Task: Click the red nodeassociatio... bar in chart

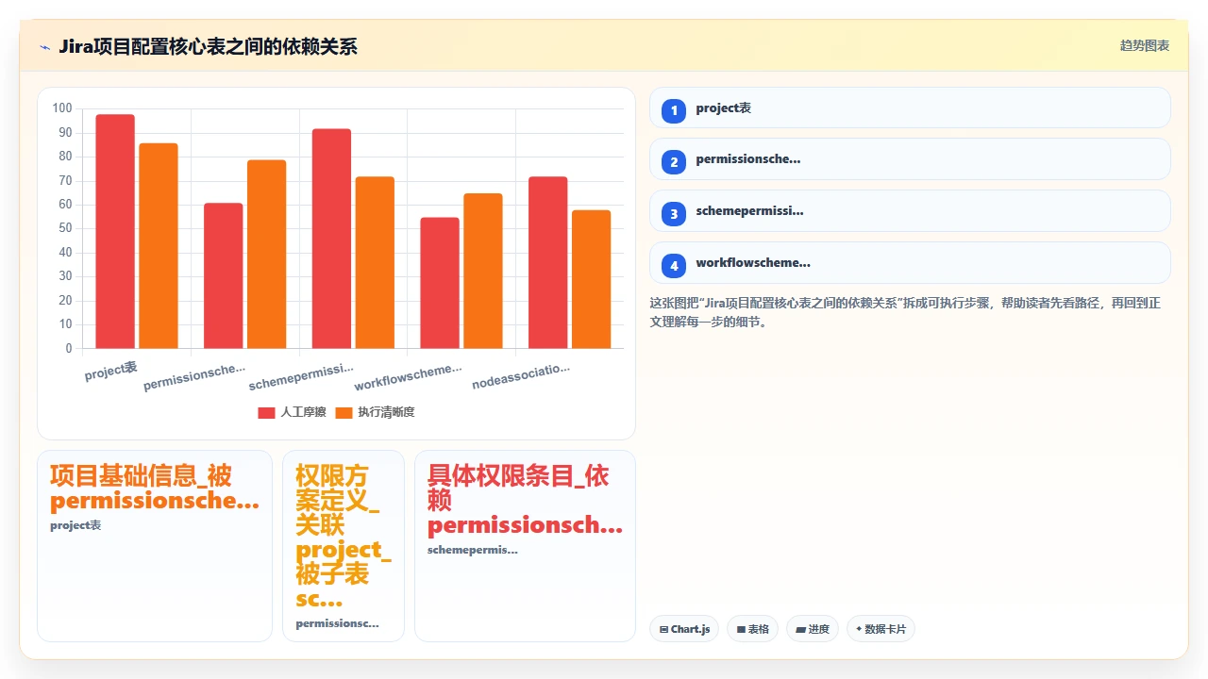Action: 548,263
